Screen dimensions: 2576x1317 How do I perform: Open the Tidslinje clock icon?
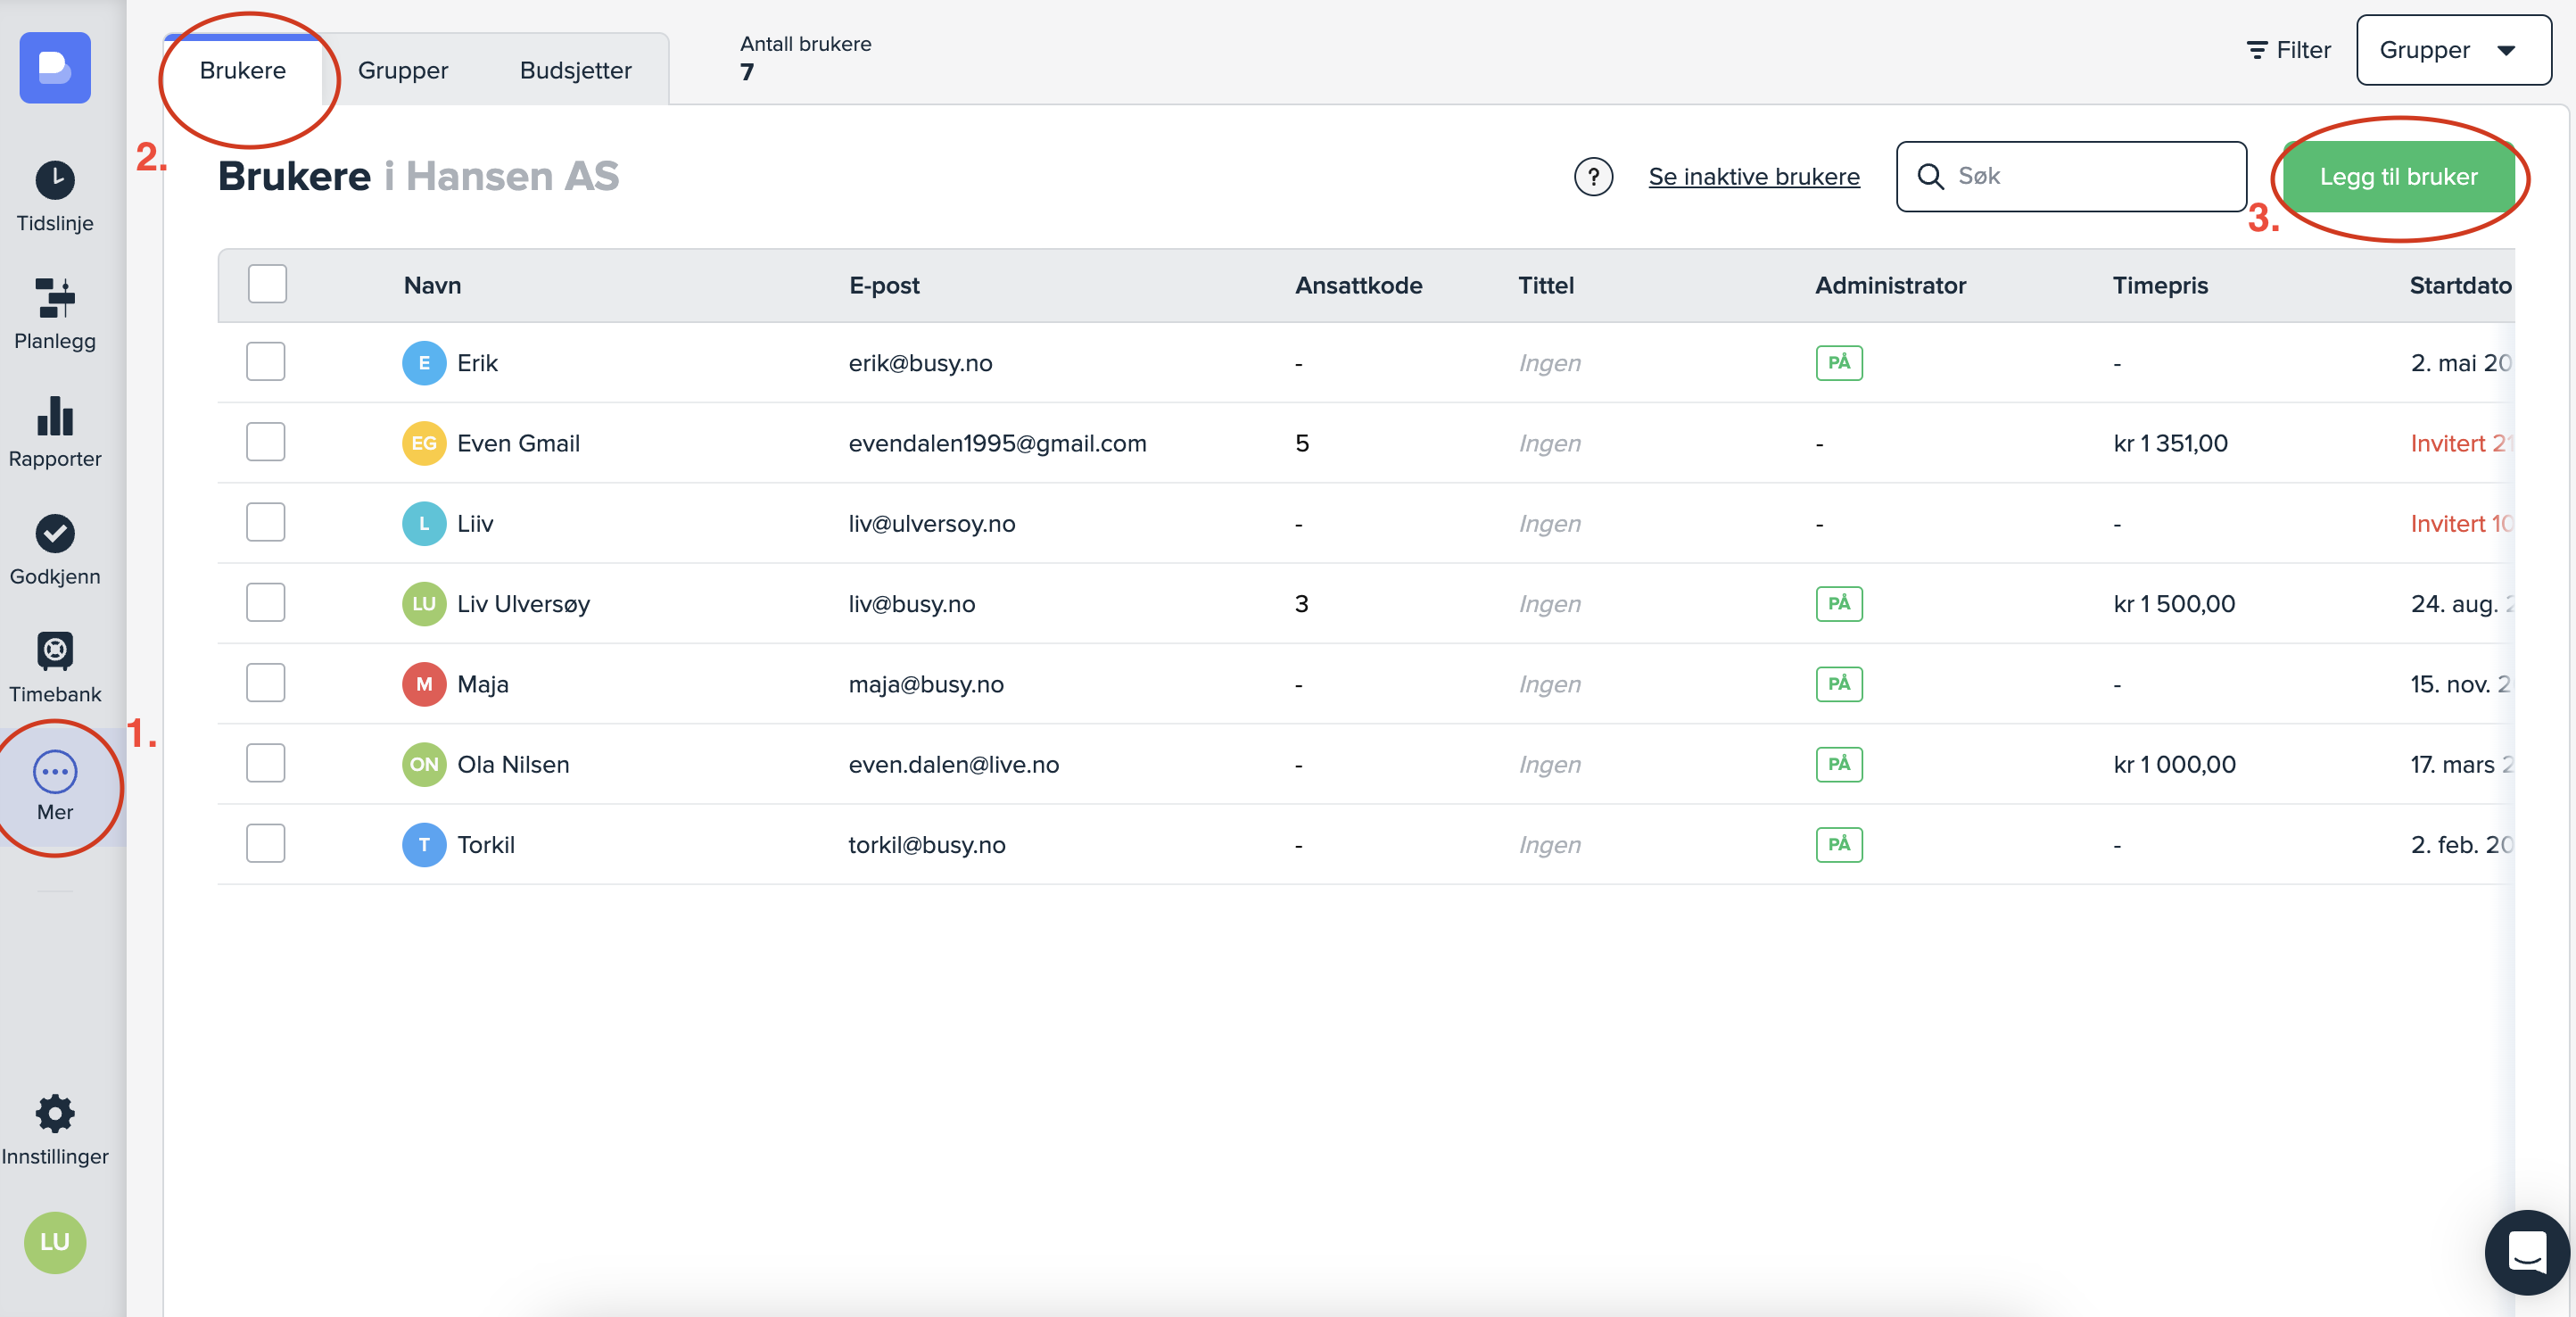click(55, 180)
